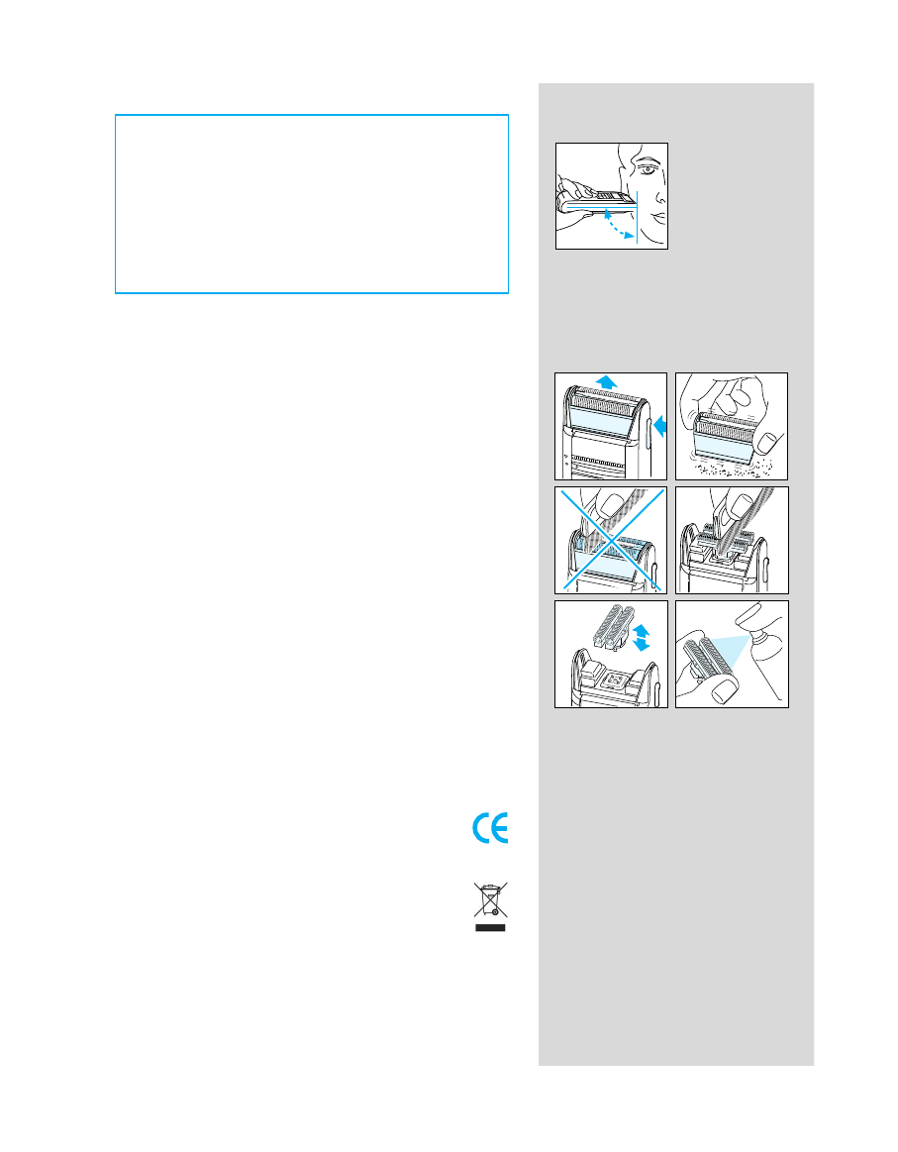898x1152 pixels.
Task: Click the dashed curved arrow under the shaver
Action: (x=619, y=225)
